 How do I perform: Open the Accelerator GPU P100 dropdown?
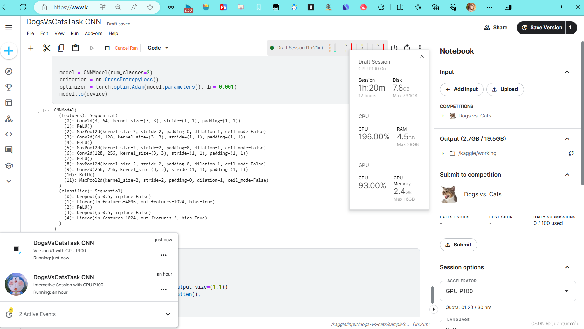(508, 291)
